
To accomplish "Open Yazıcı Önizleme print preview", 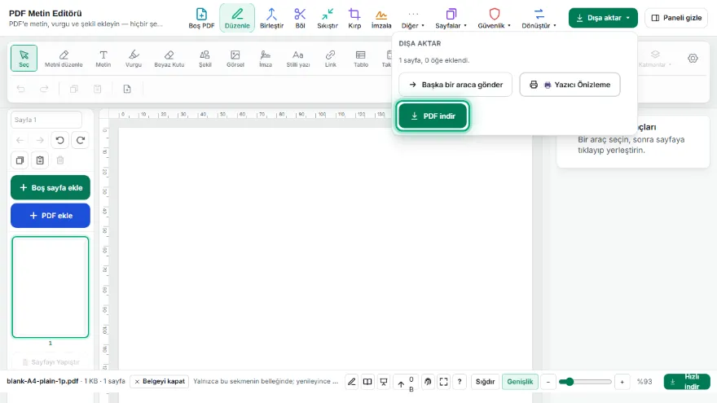I will tap(570, 85).
